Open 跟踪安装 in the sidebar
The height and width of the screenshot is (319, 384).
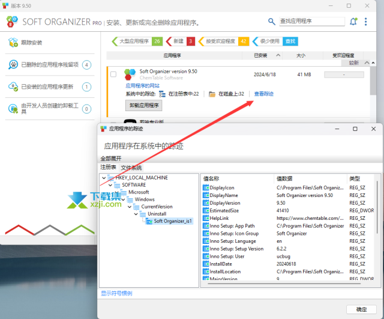(49, 43)
